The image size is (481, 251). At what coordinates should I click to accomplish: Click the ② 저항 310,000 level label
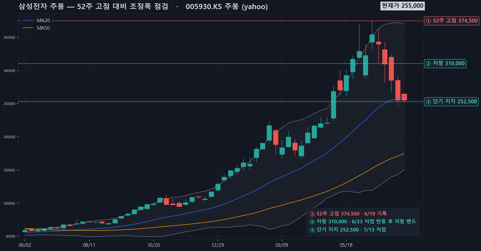coord(445,64)
